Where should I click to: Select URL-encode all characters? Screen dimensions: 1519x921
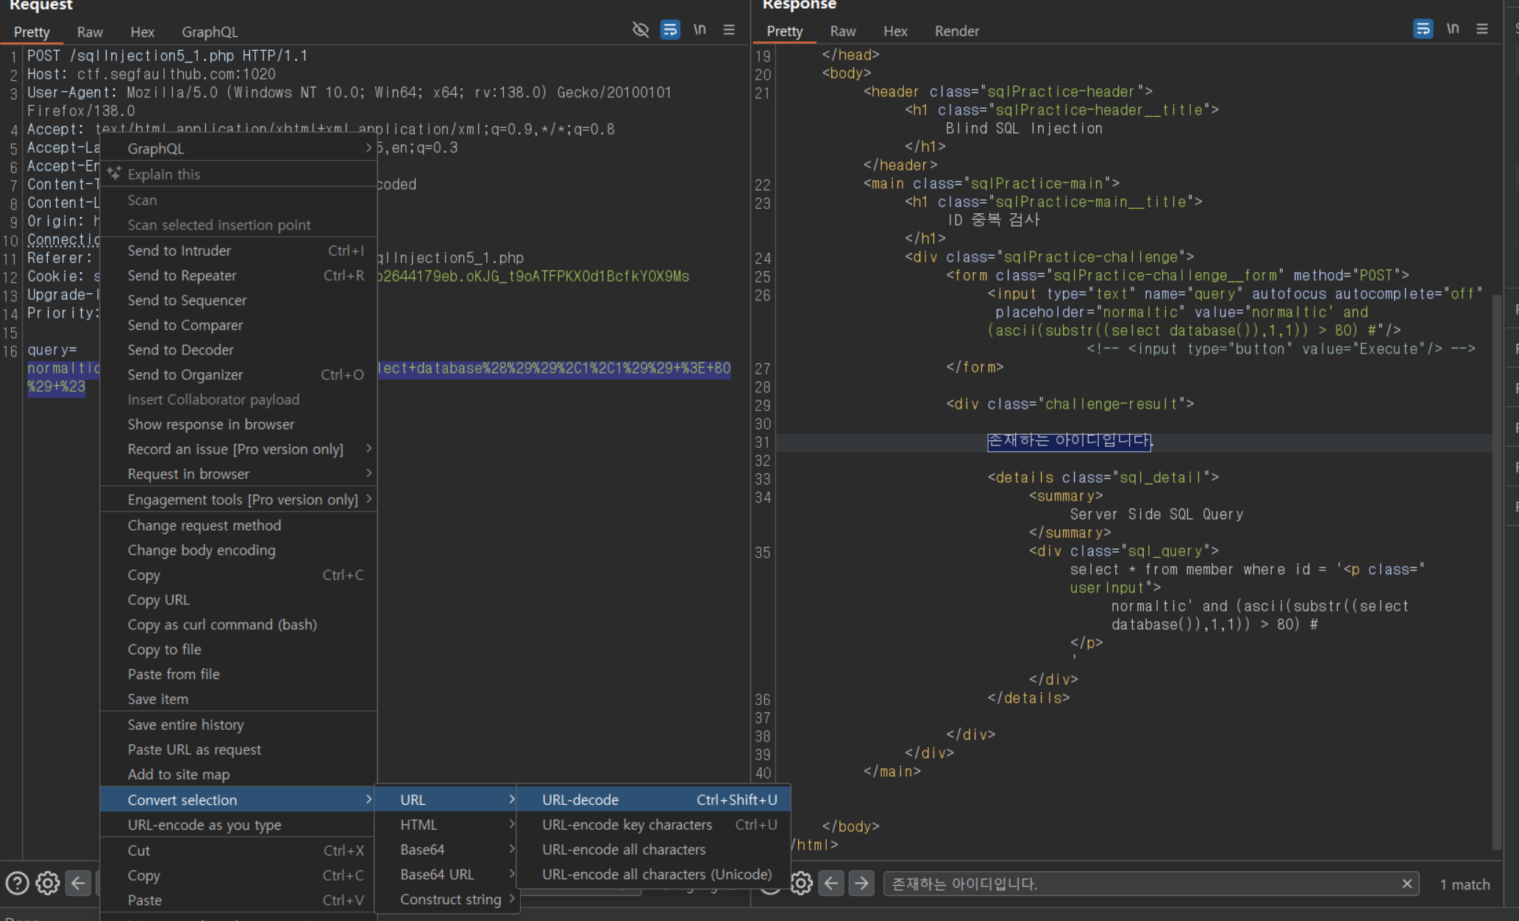click(654, 850)
